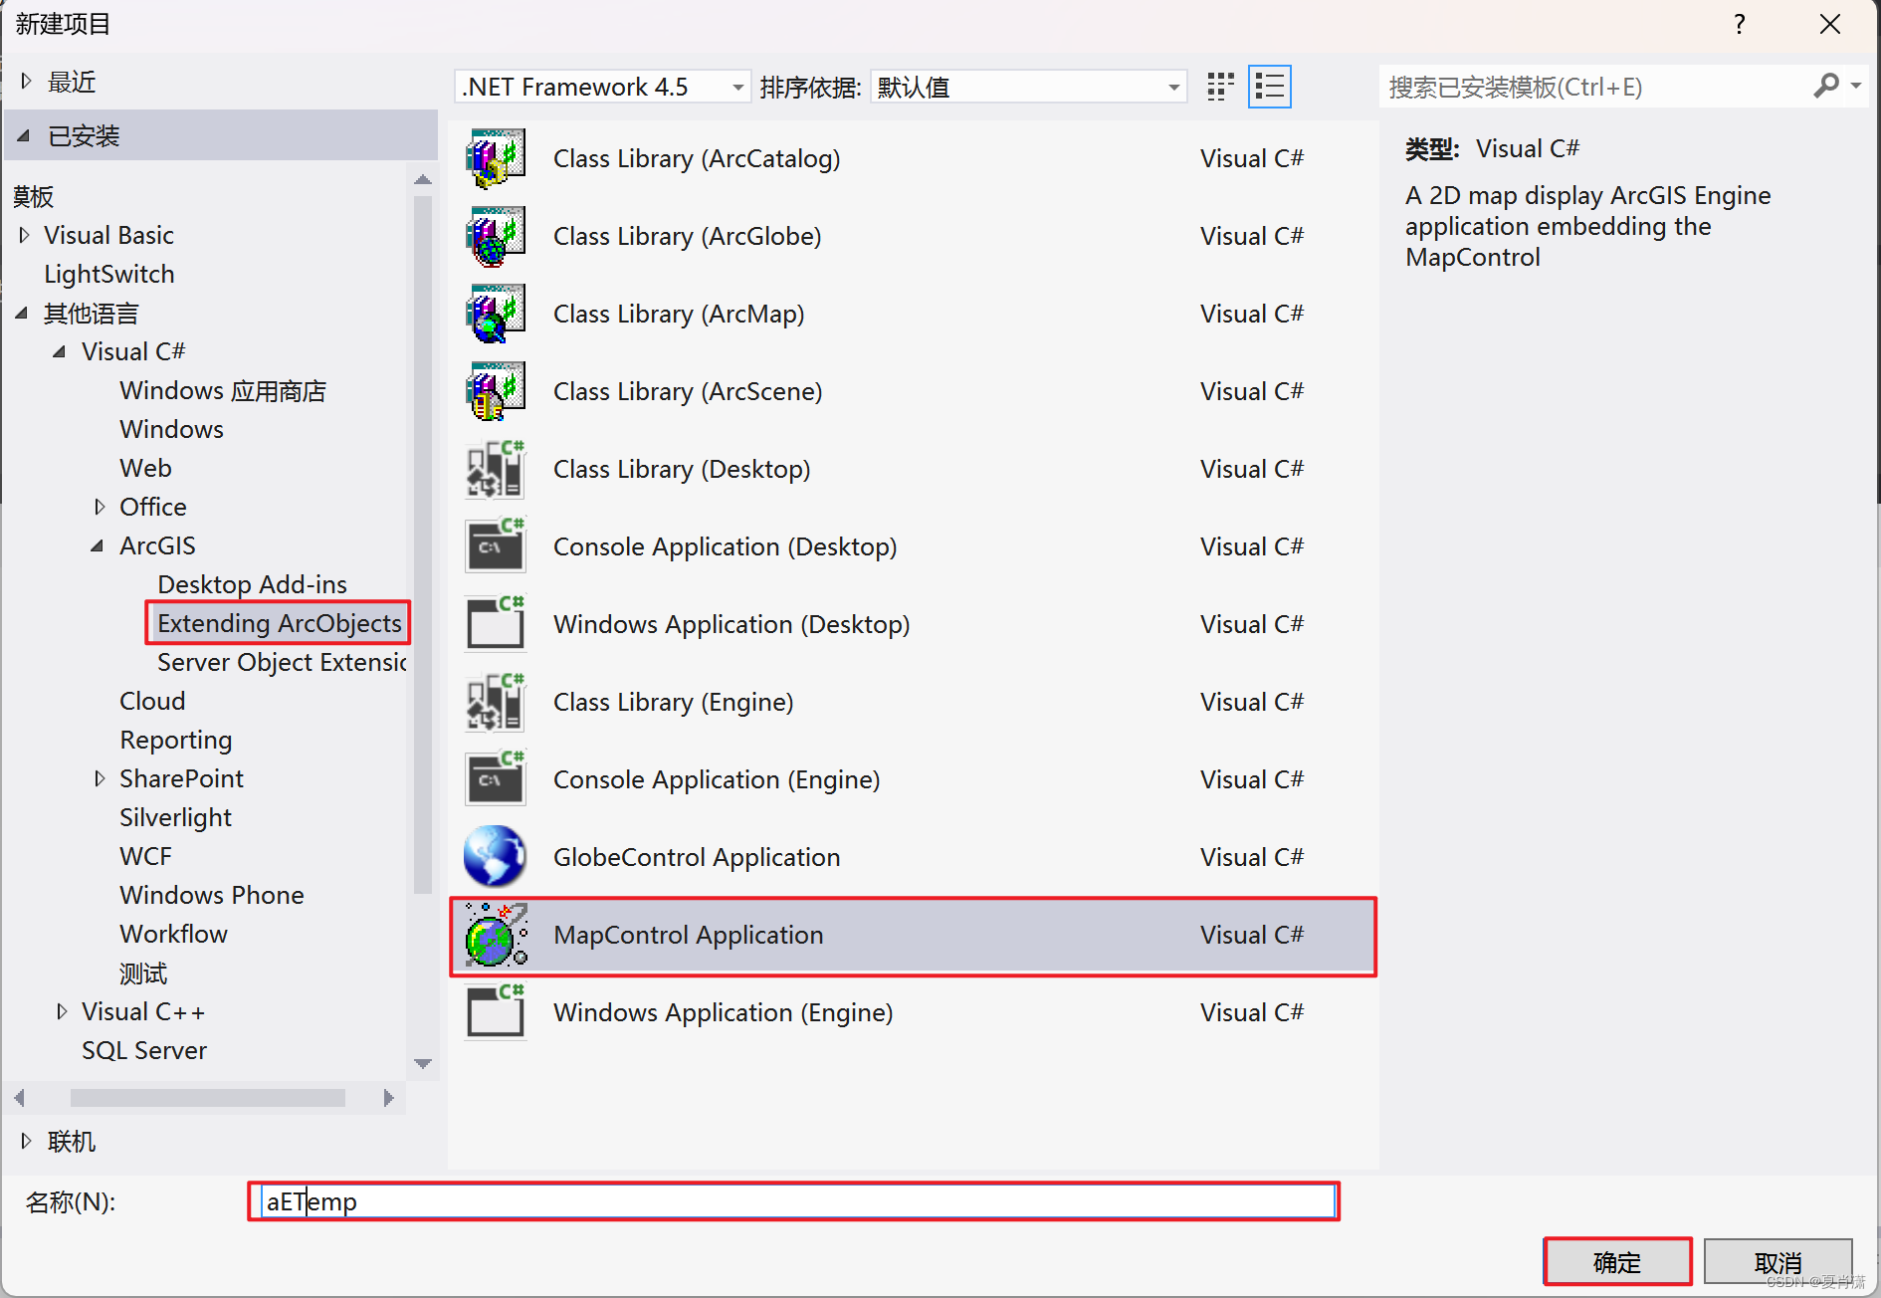Select Class Library (ArcMap) template icon
Image resolution: width=1881 pixels, height=1298 pixels.
click(x=496, y=314)
